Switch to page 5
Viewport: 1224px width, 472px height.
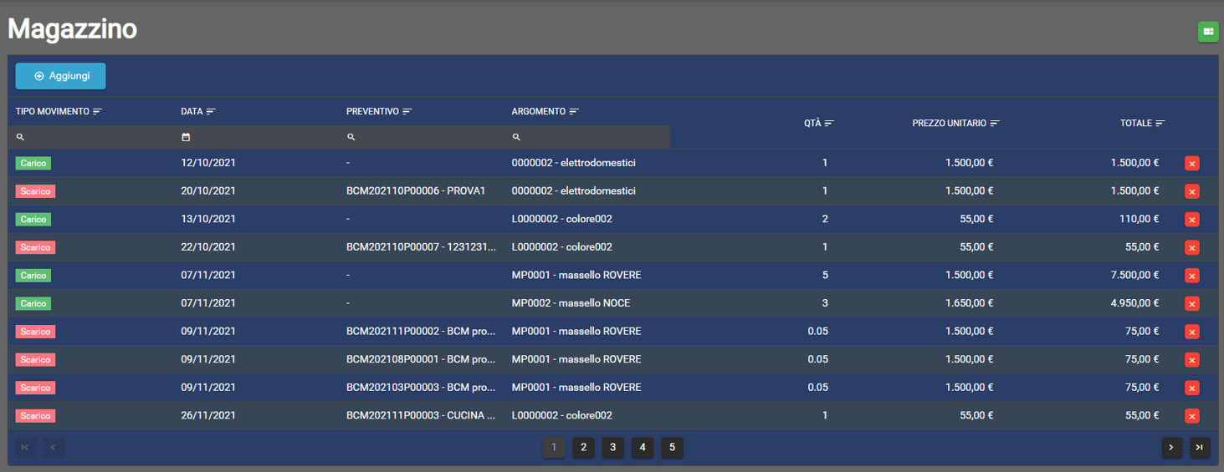[672, 448]
